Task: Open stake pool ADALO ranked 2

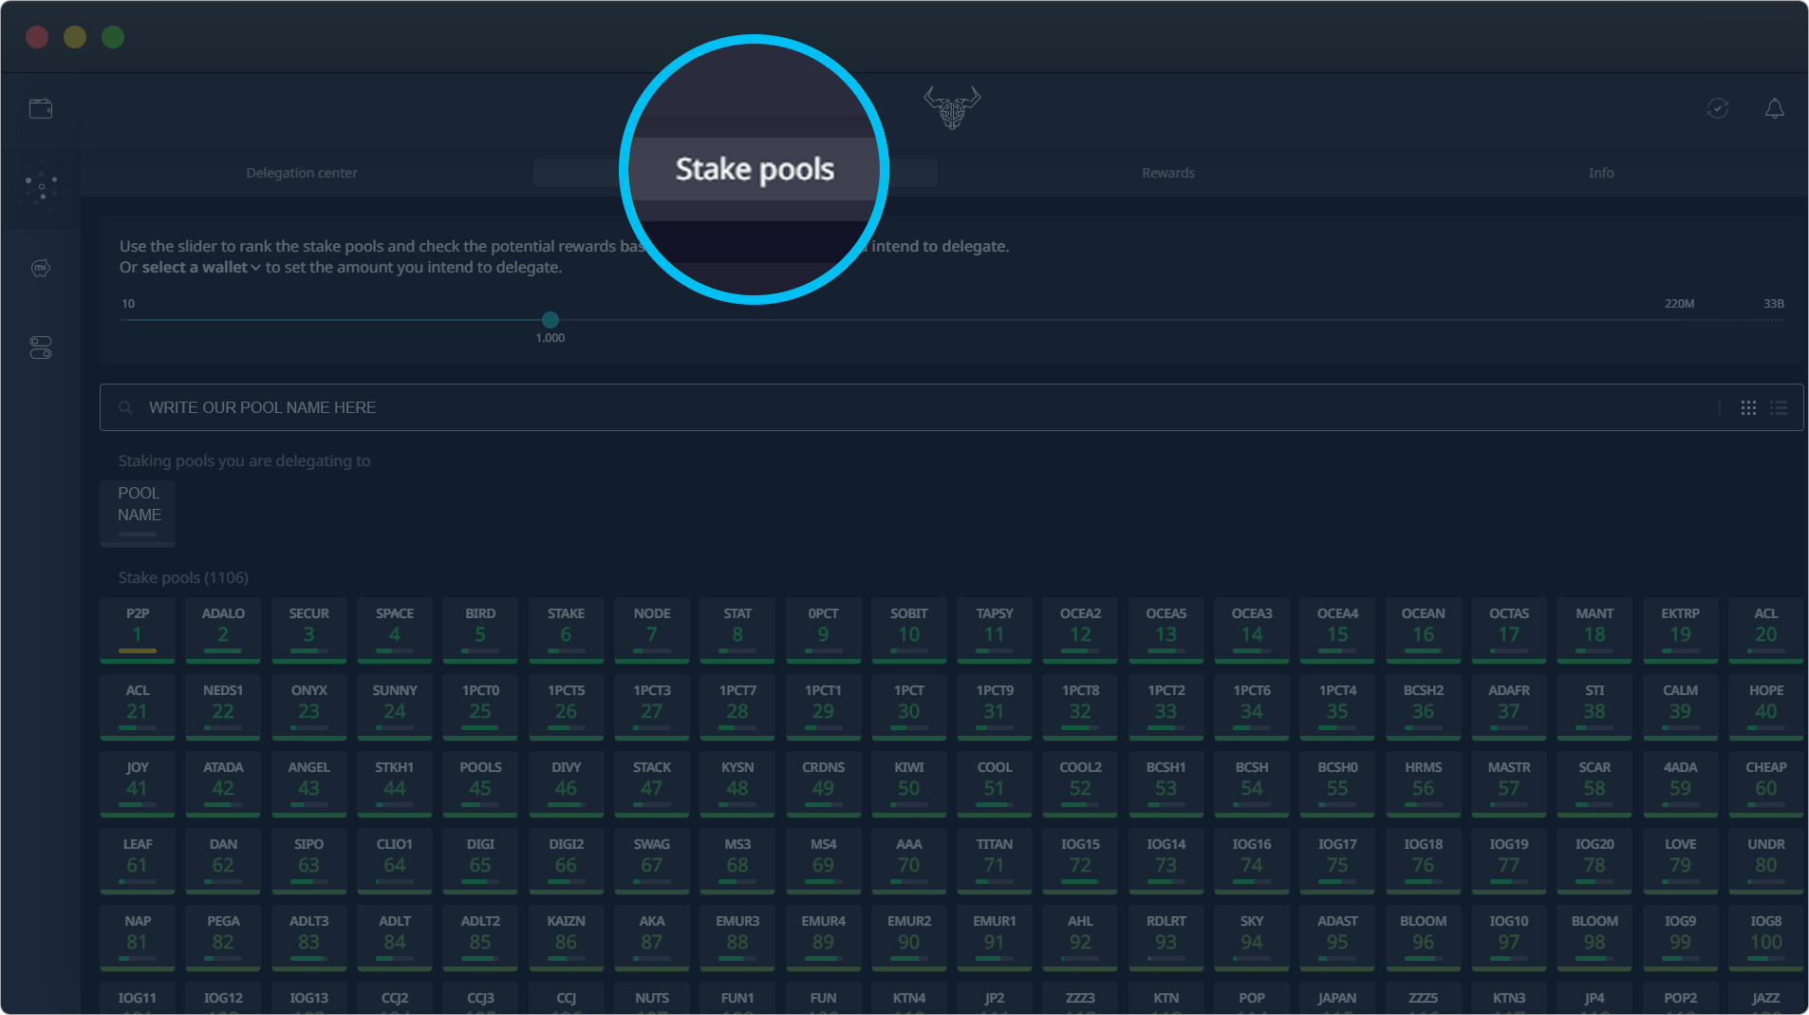Action: click(223, 630)
